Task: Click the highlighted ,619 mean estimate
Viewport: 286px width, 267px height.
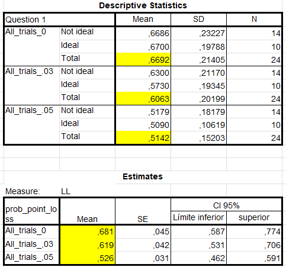Action: (x=88, y=245)
